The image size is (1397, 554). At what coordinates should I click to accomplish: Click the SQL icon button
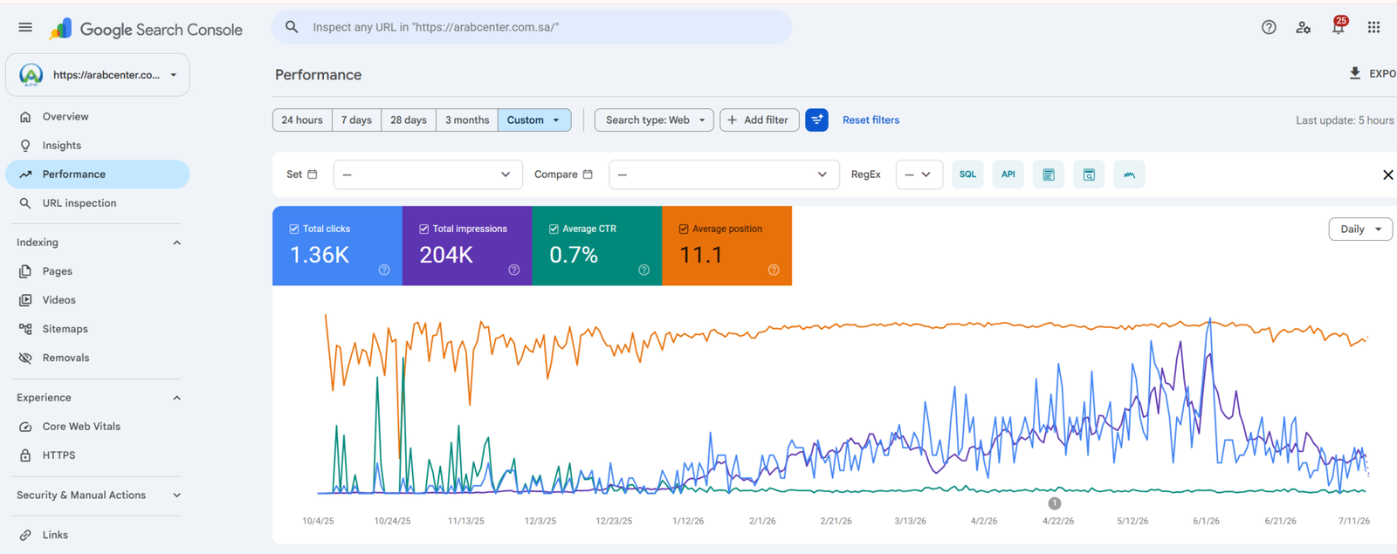pyautogui.click(x=967, y=174)
